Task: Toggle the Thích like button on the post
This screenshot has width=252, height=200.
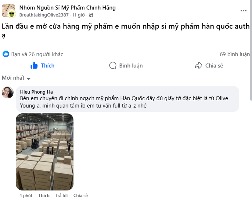Action: coord(43,65)
